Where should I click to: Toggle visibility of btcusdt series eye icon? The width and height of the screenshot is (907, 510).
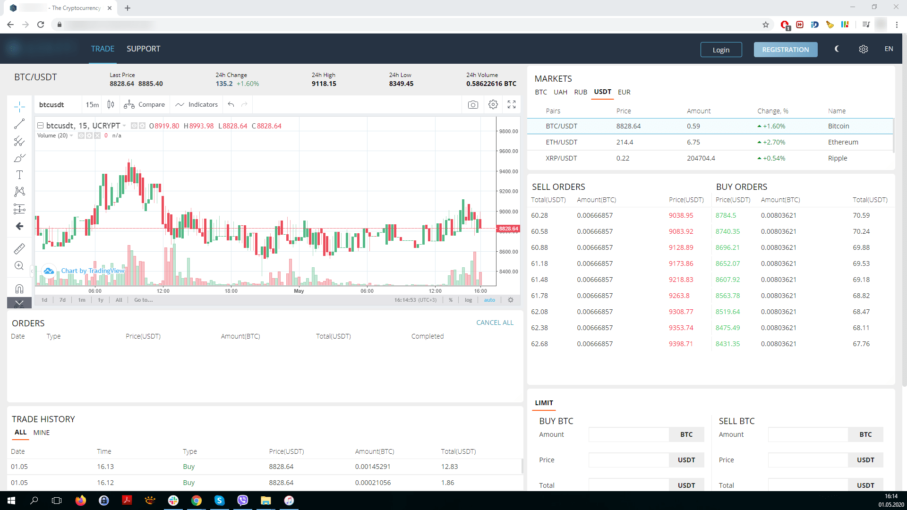pos(134,126)
